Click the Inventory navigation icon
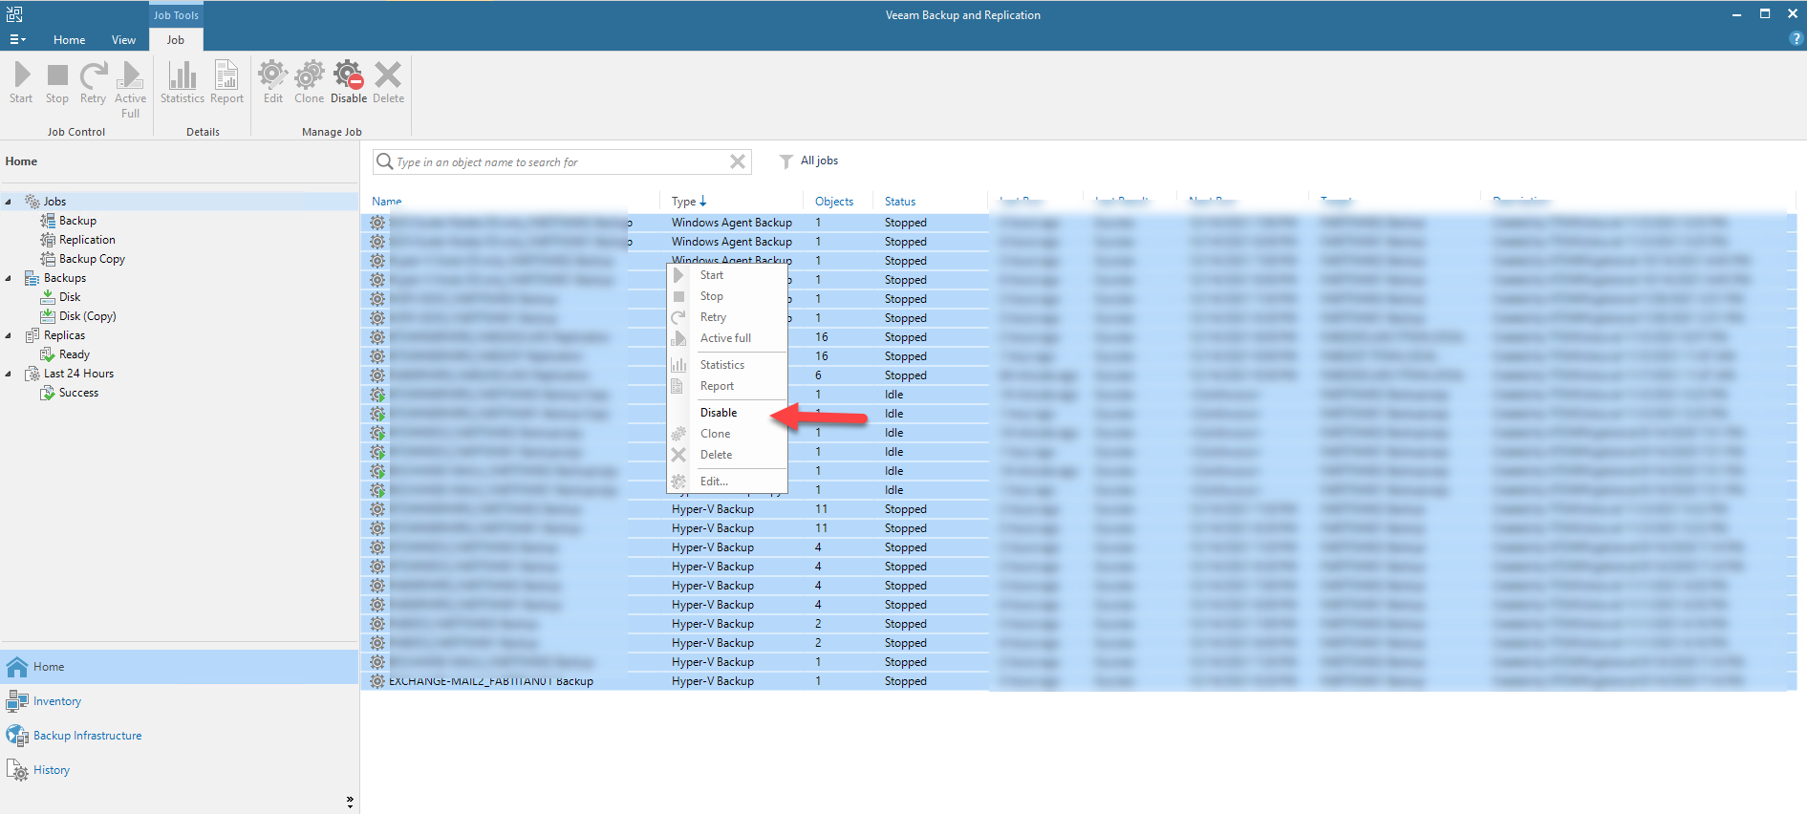The height and width of the screenshot is (814, 1807). (x=17, y=701)
